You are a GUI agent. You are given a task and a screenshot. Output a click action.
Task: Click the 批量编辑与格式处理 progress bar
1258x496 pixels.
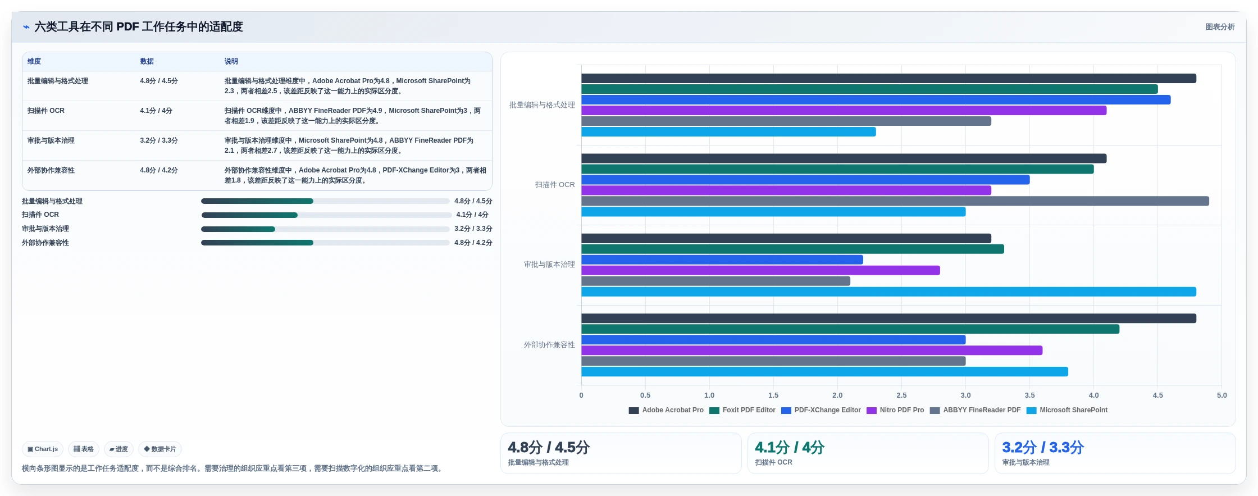point(325,201)
